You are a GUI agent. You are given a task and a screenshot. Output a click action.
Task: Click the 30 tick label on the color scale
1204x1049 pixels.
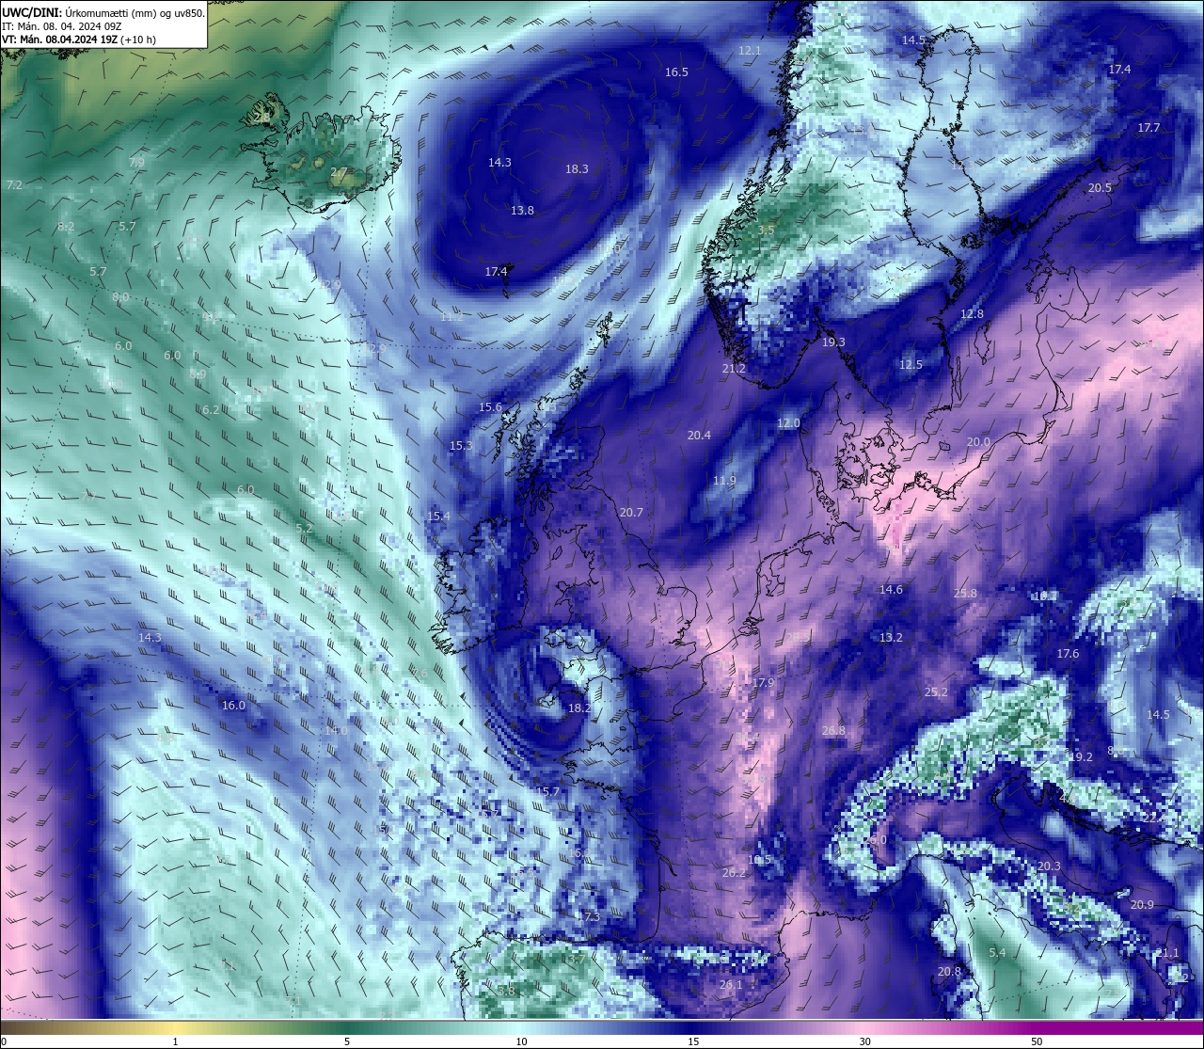(x=864, y=1041)
